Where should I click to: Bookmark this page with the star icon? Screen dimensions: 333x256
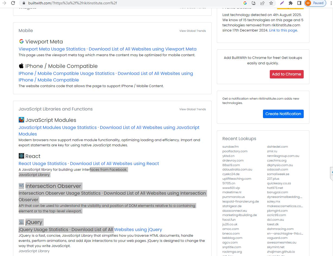271,3
